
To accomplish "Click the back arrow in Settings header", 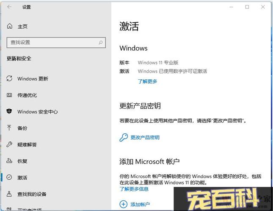I will pyautogui.click(x=9, y=7).
